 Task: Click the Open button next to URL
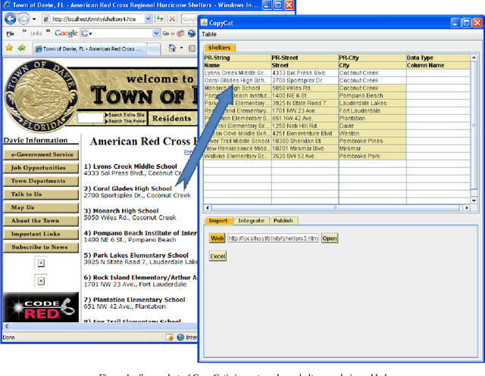click(x=330, y=238)
